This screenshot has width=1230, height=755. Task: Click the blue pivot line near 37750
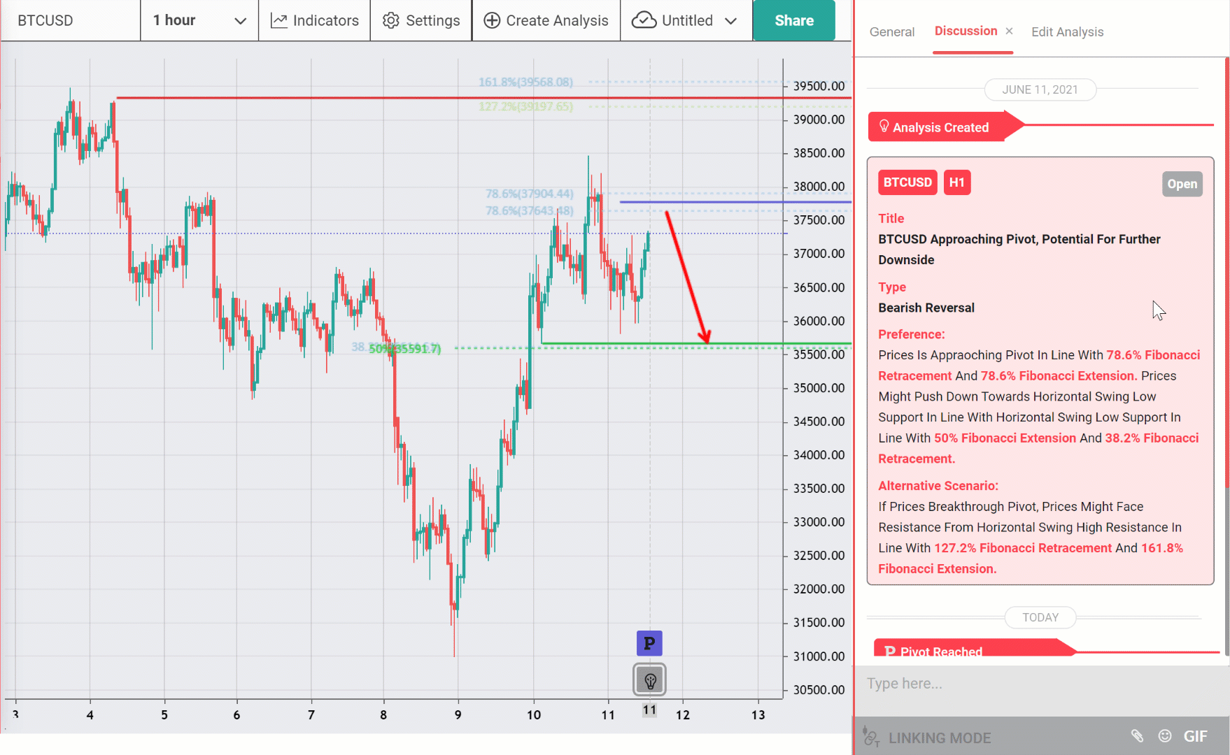(735, 202)
